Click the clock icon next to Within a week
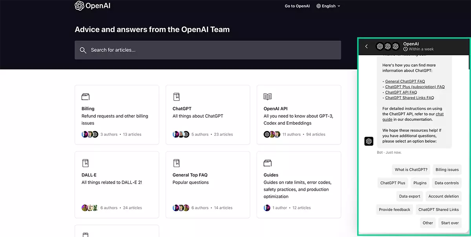The width and height of the screenshot is (471, 237). click(x=405, y=49)
